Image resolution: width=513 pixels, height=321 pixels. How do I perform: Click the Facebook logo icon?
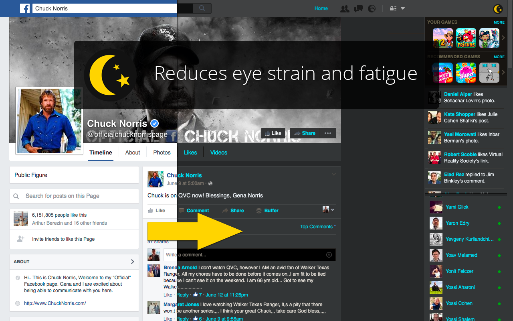pos(25,8)
